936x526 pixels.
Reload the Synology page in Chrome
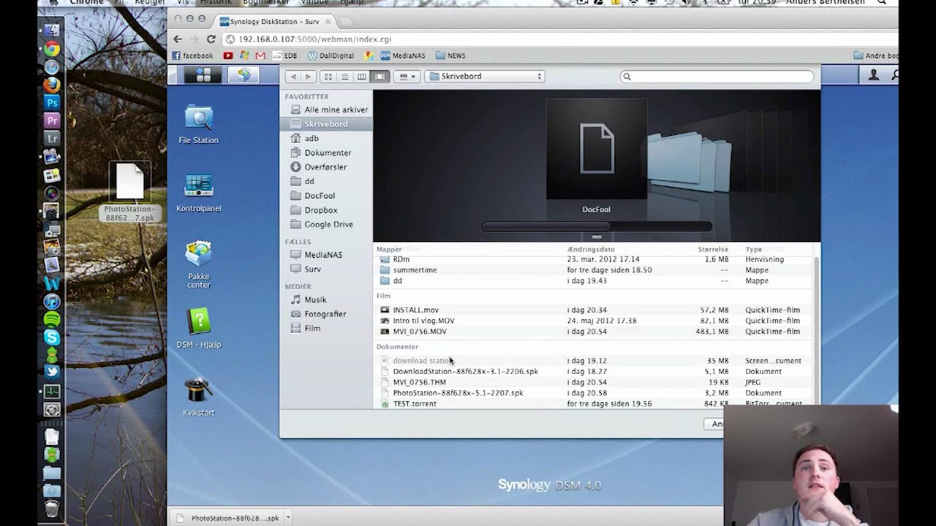pos(211,39)
